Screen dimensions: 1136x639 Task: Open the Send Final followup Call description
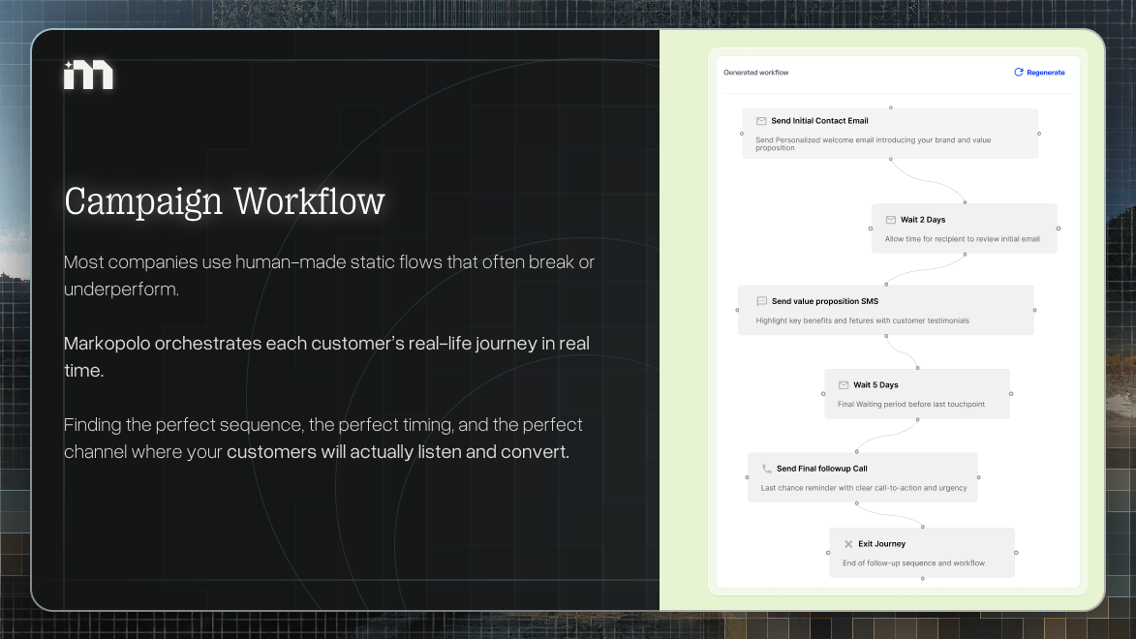point(863,488)
